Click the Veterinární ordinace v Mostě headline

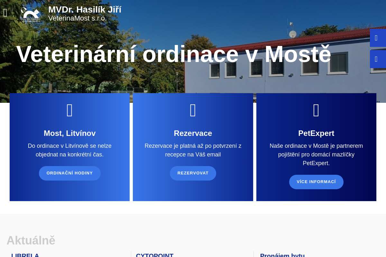pos(174,54)
